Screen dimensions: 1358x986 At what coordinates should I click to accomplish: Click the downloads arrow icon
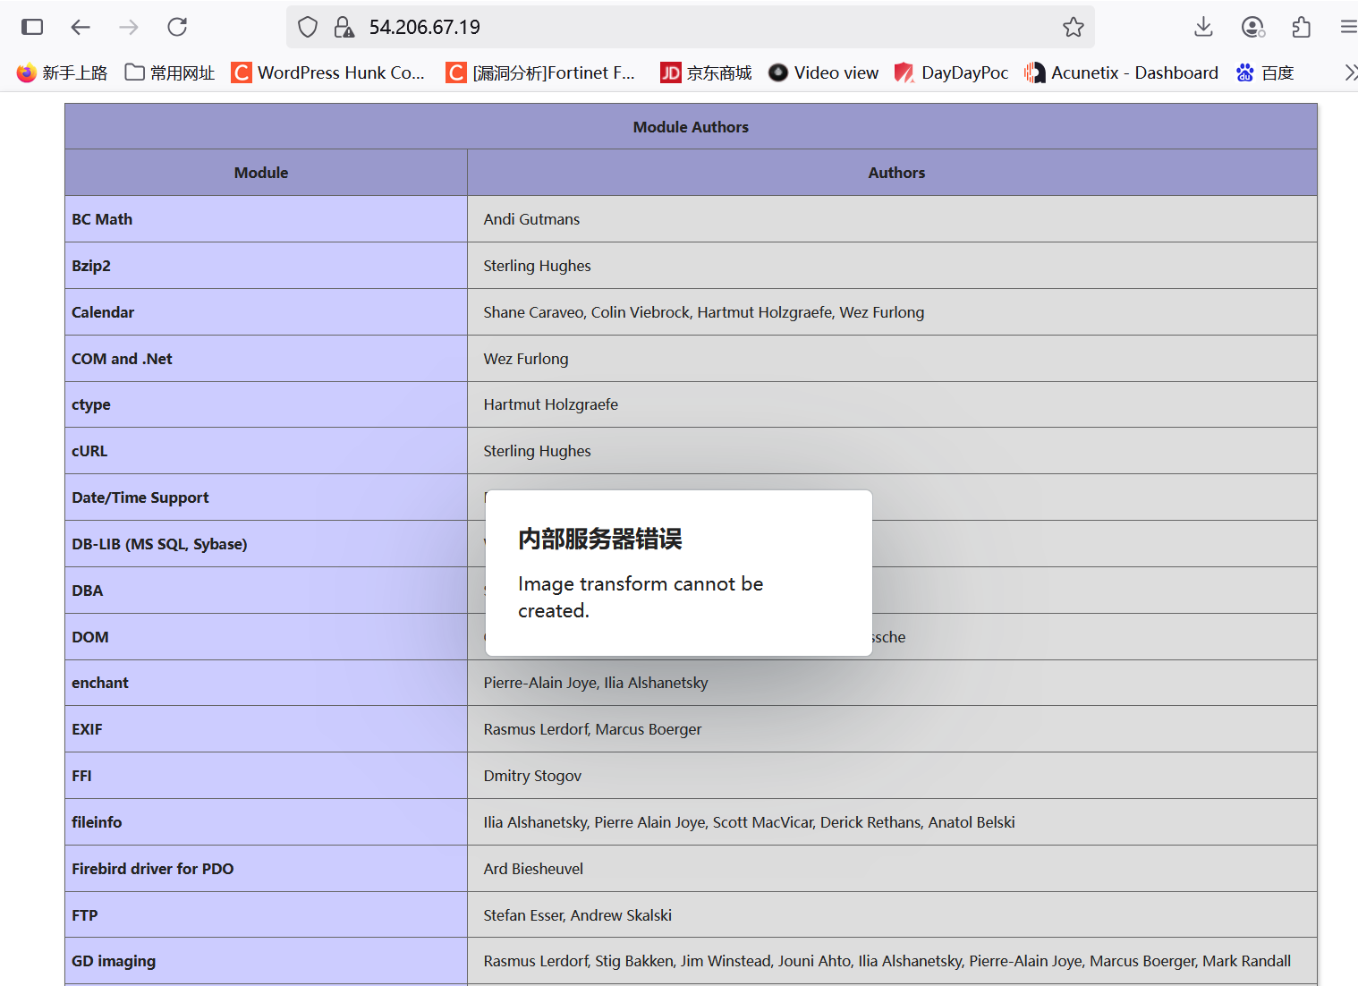point(1202,27)
